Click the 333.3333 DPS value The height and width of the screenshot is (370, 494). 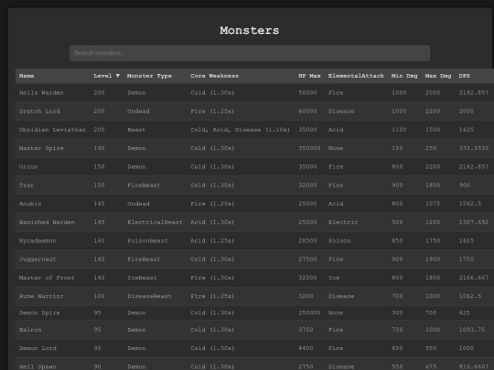[474, 148]
